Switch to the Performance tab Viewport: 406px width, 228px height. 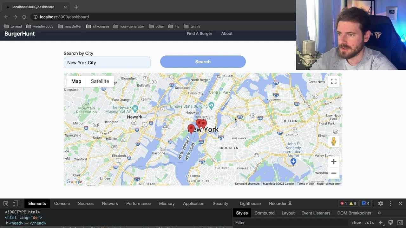138,204
